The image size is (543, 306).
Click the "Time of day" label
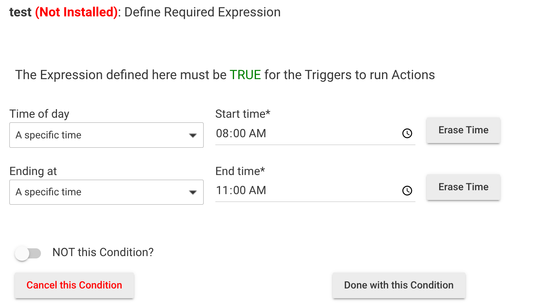tap(39, 114)
